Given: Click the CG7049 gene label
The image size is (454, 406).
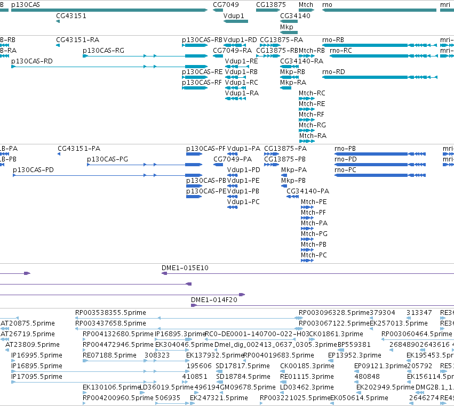Looking at the screenshot, I should (x=226, y=5).
